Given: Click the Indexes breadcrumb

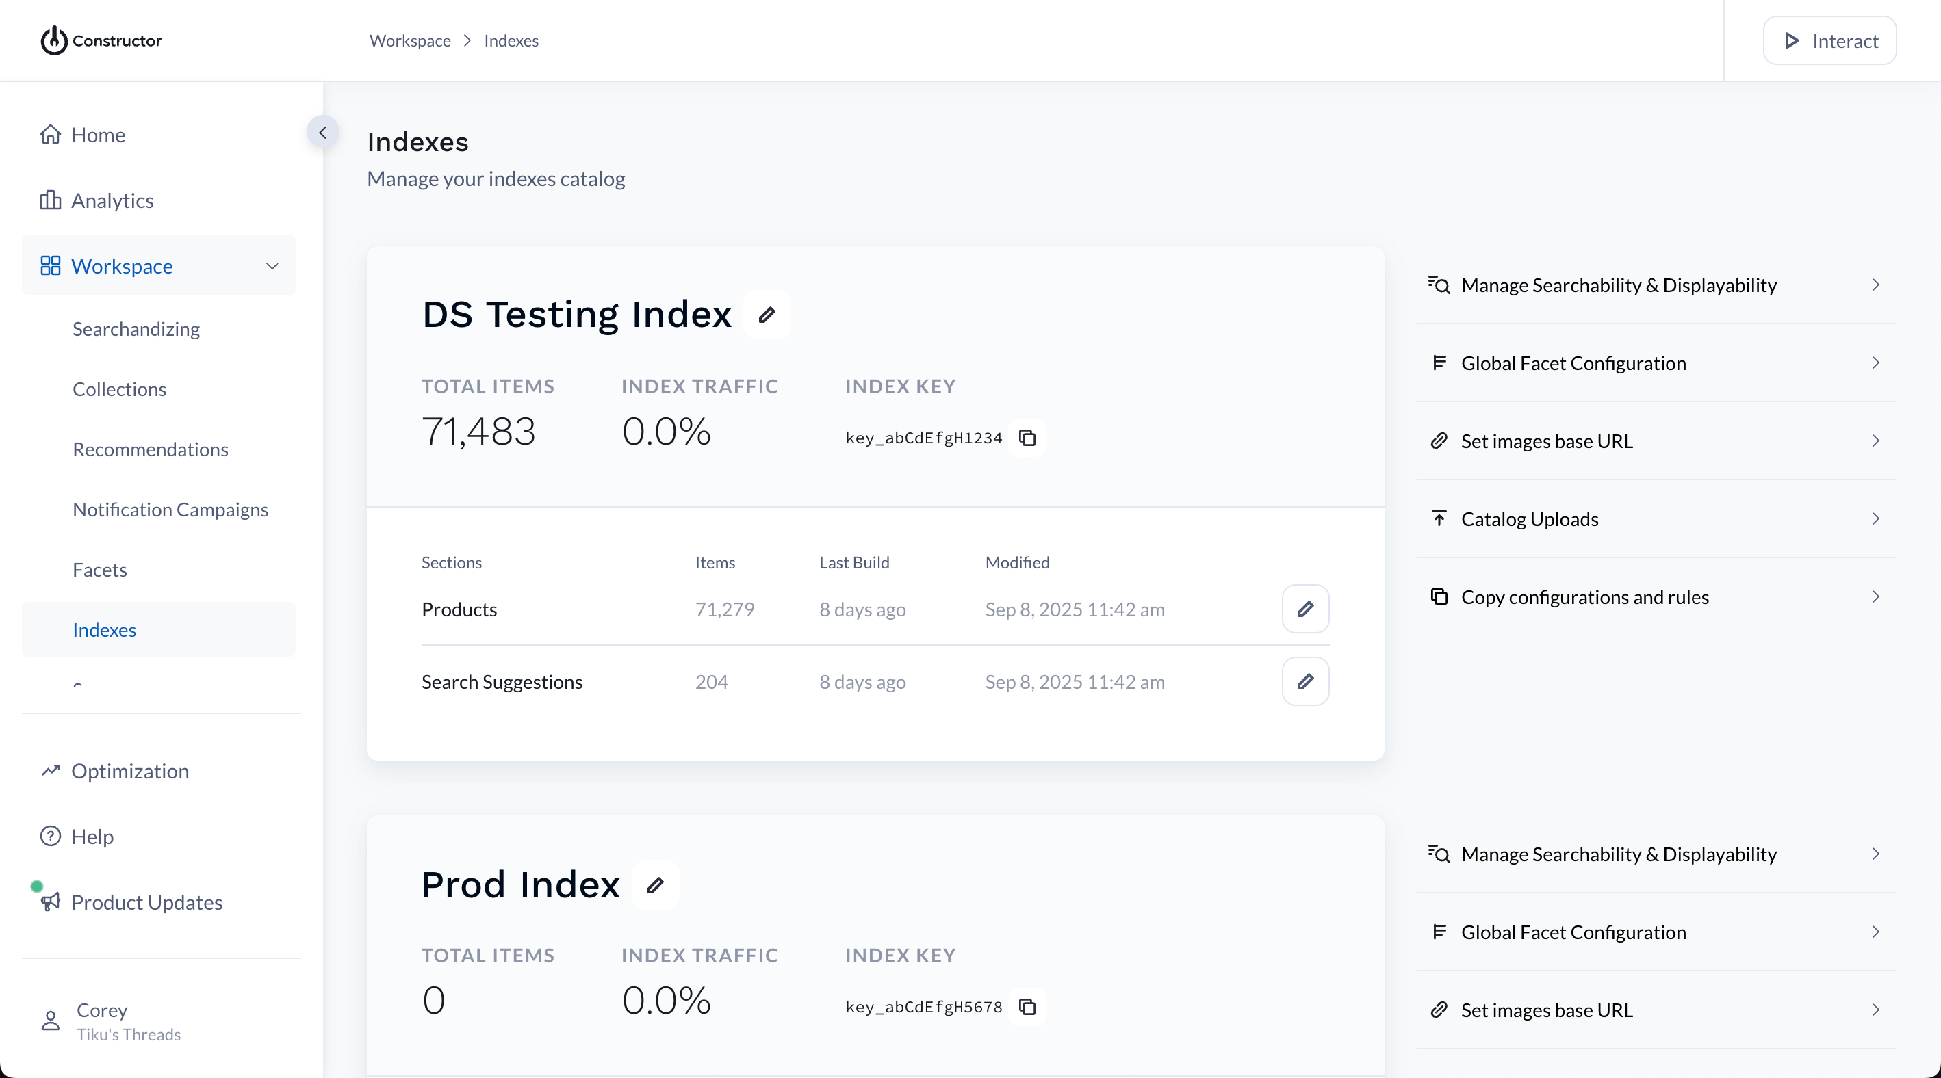Looking at the screenshot, I should tap(512, 40).
